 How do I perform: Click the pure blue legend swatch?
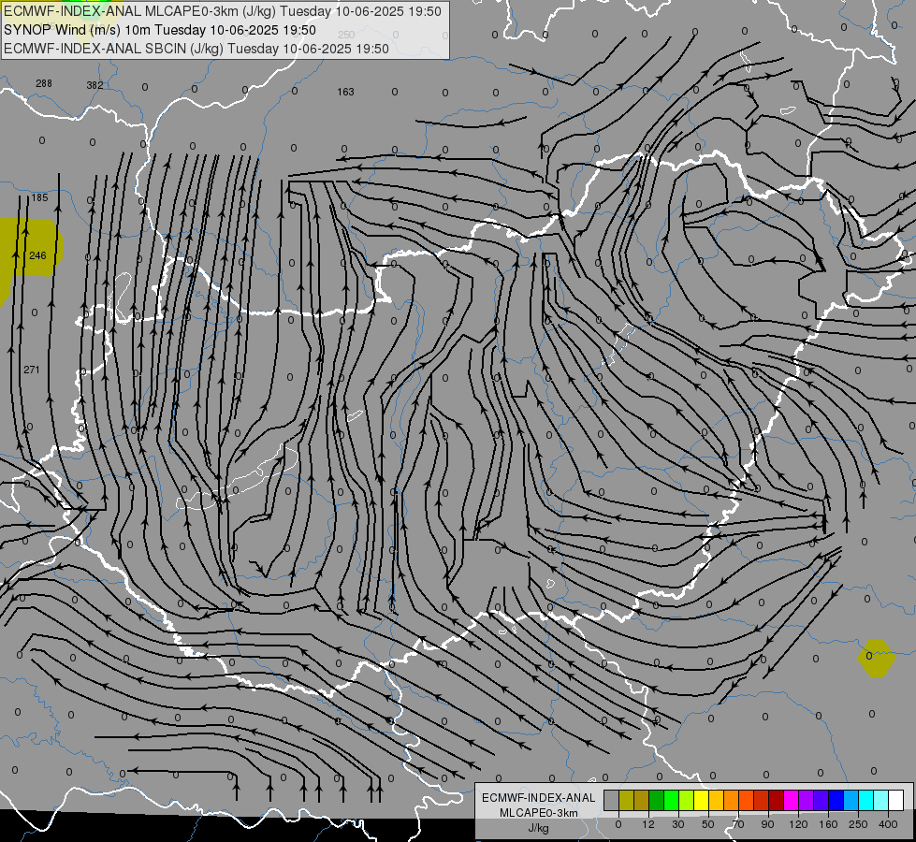(836, 800)
